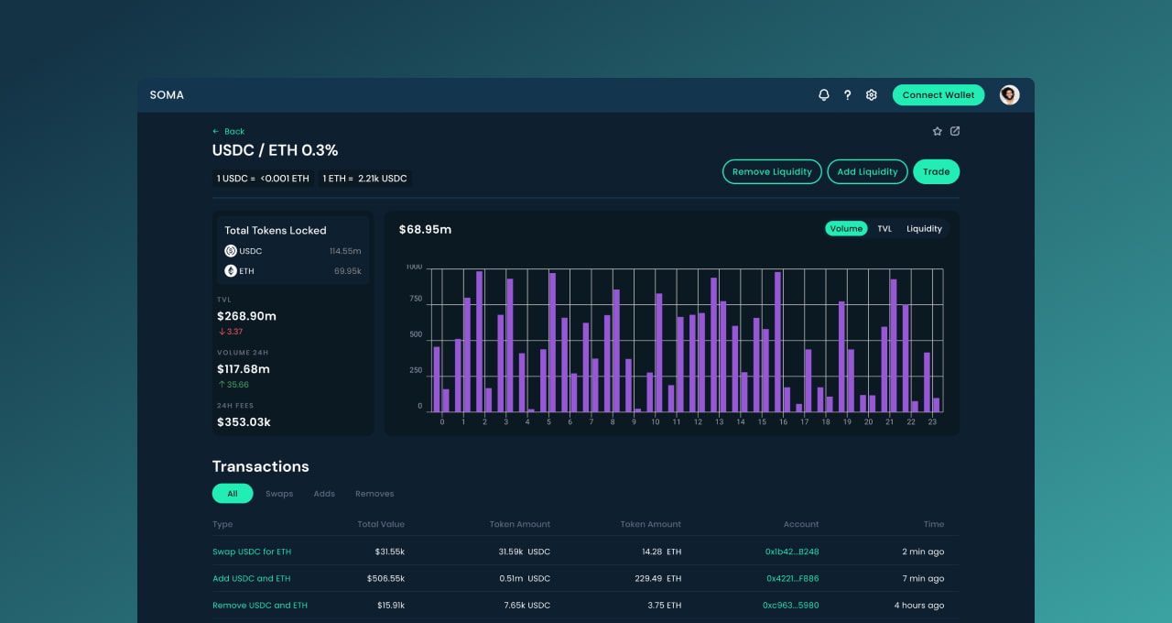Screen dimensions: 1172x623
Task: Open the settings gear icon
Action: coord(871,94)
